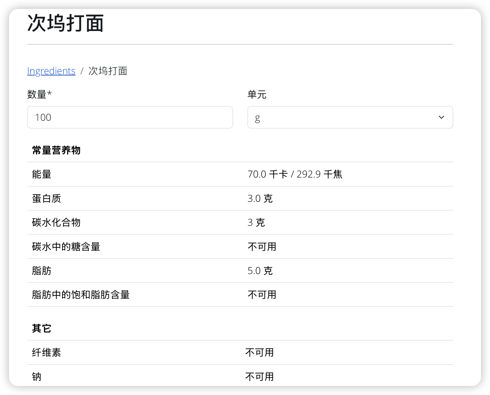Click the 5.0 克 fat value
Image resolution: width=490 pixels, height=395 pixels.
260,271
